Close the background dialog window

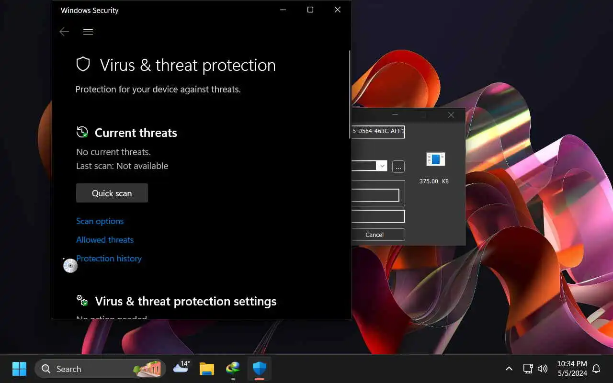tap(451, 115)
